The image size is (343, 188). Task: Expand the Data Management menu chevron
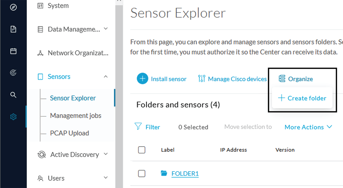(x=106, y=29)
